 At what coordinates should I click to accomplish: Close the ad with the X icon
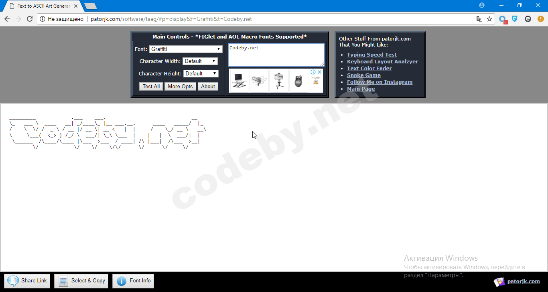[x=320, y=72]
